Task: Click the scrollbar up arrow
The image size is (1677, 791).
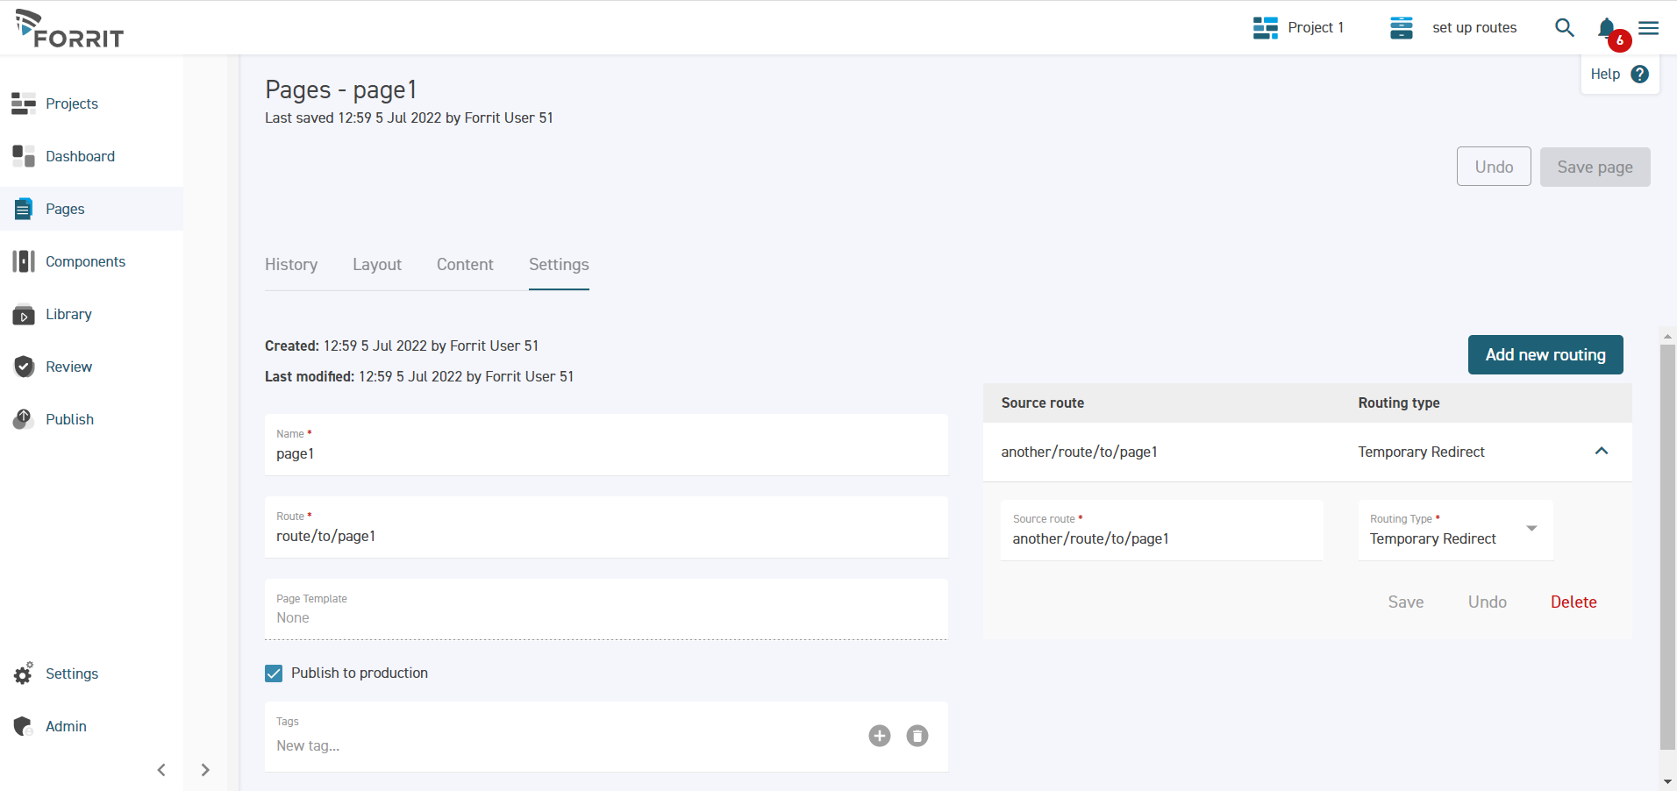Action: (1667, 336)
